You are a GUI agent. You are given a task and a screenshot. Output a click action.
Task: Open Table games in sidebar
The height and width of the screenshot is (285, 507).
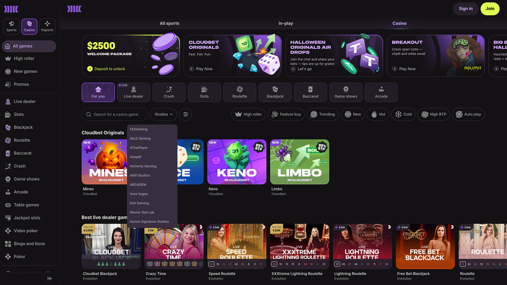tap(29, 205)
